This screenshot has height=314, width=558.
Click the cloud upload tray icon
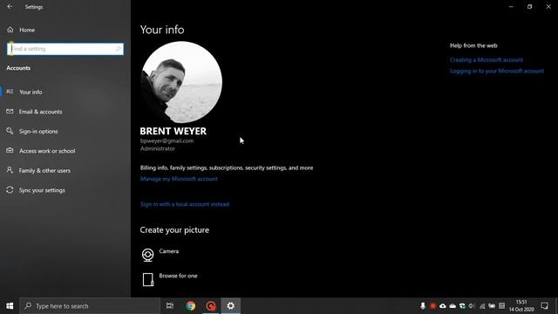coord(443,306)
